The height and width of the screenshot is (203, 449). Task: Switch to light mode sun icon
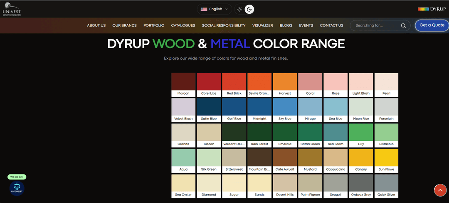(x=239, y=9)
